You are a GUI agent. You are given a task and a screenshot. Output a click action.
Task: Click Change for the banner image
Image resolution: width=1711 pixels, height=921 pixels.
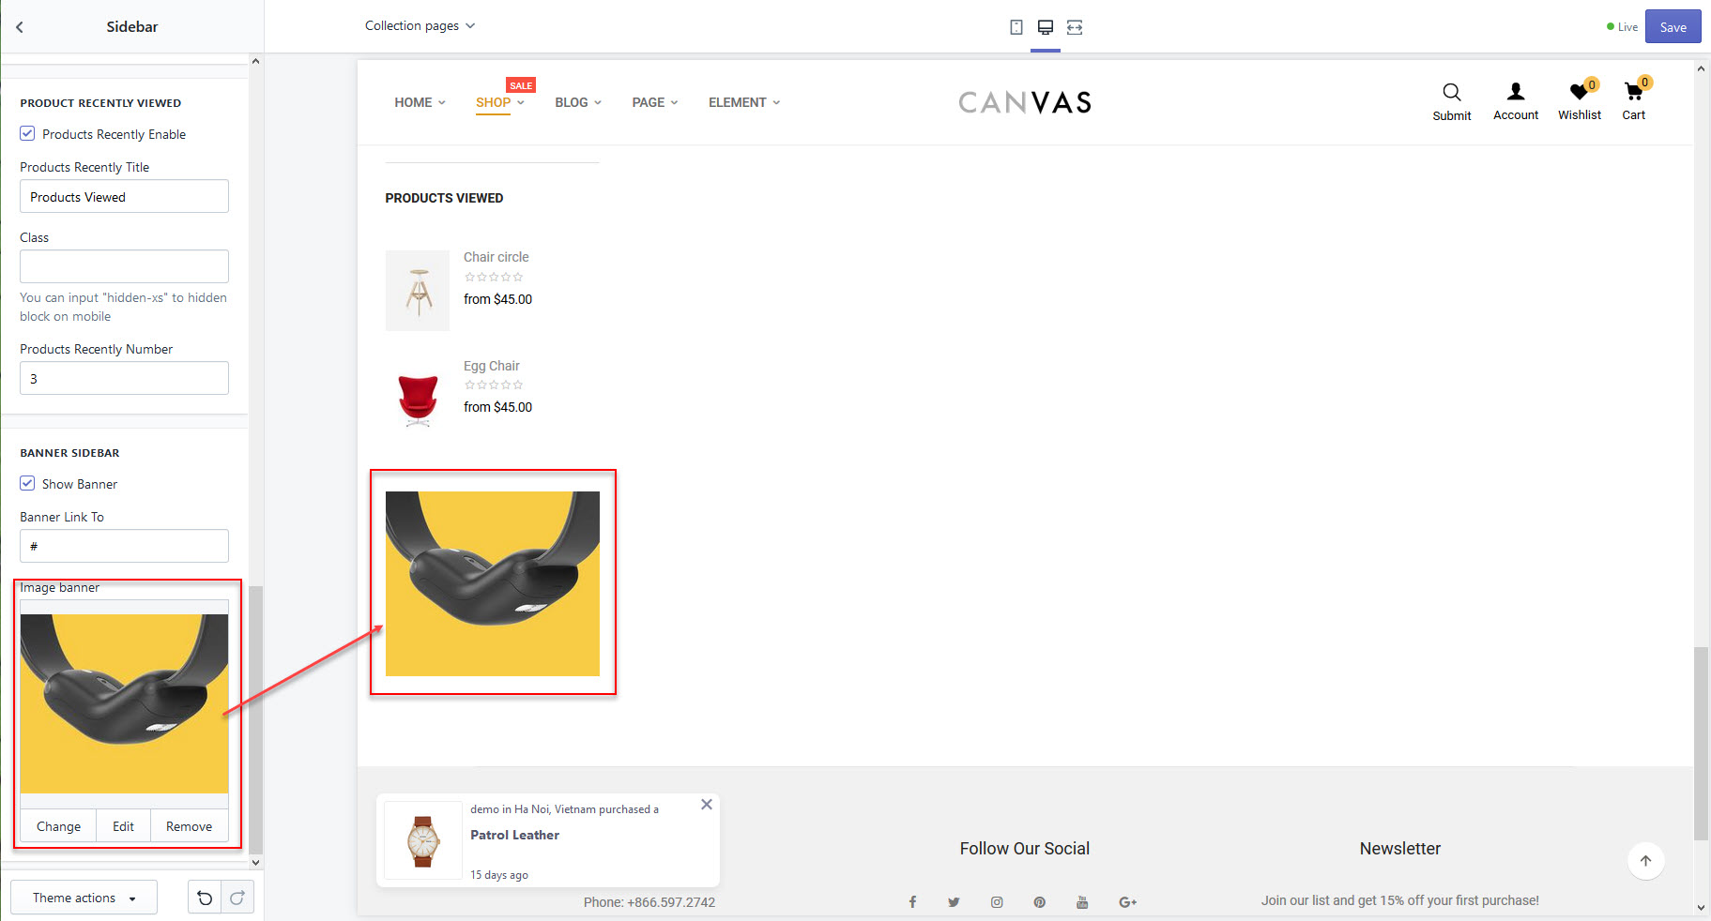[x=58, y=826]
